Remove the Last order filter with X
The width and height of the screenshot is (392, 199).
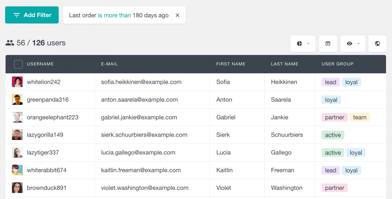click(x=178, y=15)
